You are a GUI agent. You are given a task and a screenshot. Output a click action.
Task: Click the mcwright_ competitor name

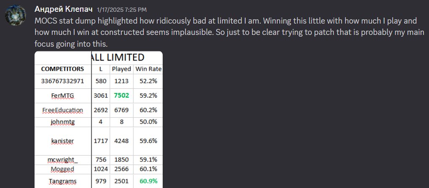(62, 160)
